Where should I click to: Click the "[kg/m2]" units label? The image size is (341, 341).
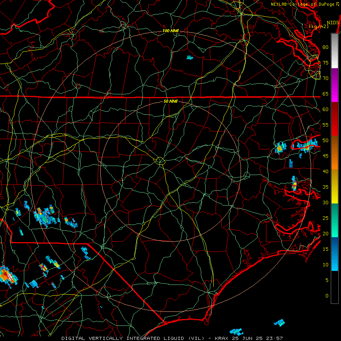click(x=319, y=27)
